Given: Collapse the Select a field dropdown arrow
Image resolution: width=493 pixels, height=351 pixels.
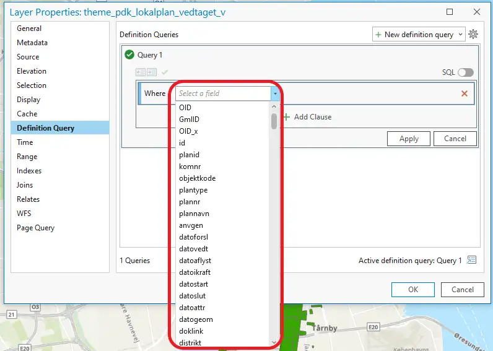Looking at the screenshot, I should tap(274, 93).
